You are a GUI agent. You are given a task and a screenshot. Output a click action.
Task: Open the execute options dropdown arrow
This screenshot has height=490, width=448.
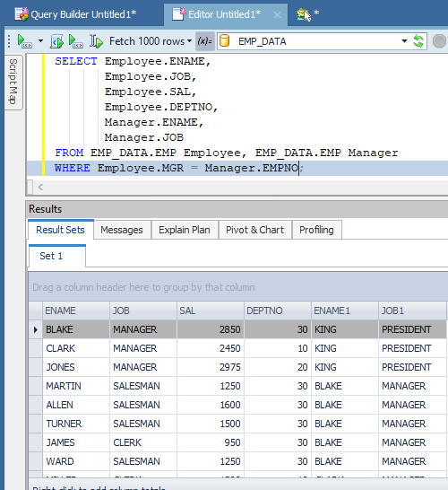tap(40, 41)
